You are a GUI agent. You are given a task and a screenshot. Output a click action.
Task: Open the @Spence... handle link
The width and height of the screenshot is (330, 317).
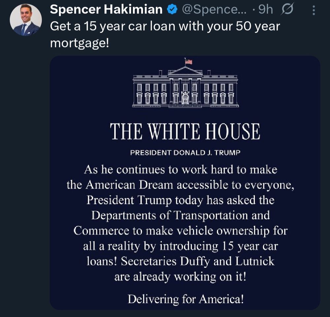213,10
